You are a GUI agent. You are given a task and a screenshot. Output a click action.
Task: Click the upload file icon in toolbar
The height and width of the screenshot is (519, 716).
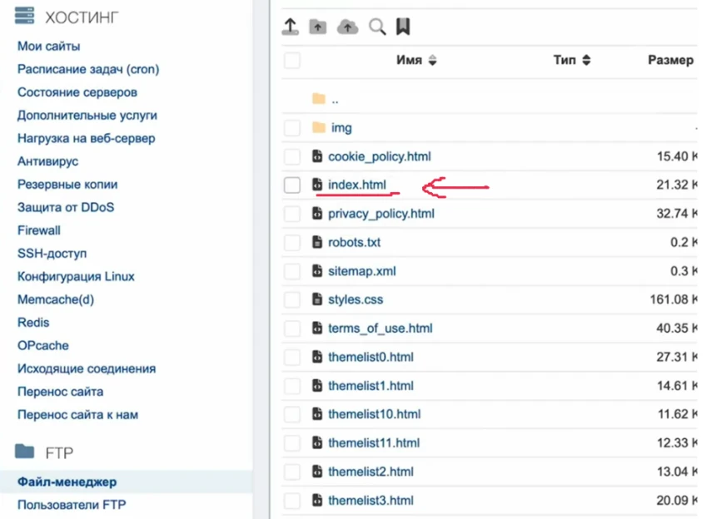click(x=290, y=27)
